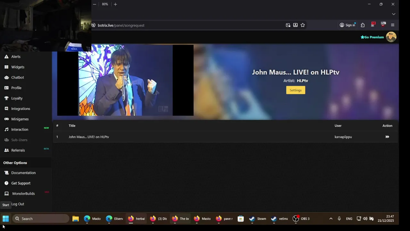Image resolution: width=410 pixels, height=231 pixels.
Task: Click the Profile card icon
Action: pos(6,88)
